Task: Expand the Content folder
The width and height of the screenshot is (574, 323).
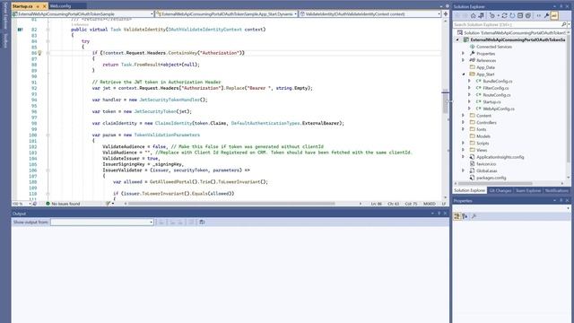Action: pyautogui.click(x=463, y=116)
